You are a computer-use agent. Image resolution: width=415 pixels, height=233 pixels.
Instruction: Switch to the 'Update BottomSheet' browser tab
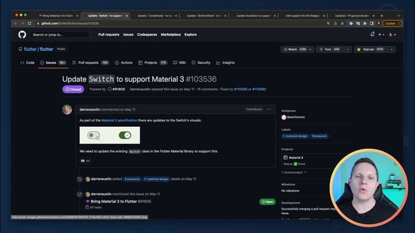pos(204,16)
